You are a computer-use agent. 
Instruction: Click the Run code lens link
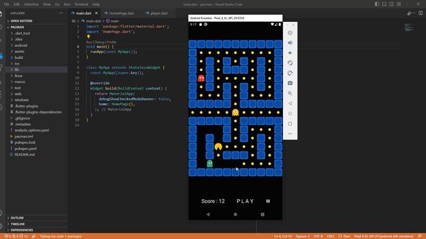[x=89, y=42]
